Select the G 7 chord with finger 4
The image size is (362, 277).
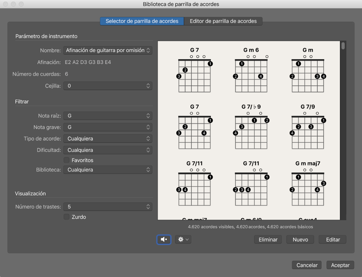pyautogui.click(x=195, y=127)
